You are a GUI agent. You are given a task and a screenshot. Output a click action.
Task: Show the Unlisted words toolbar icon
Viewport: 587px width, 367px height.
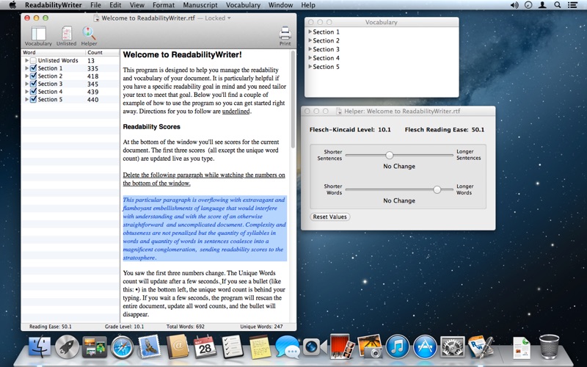[66, 36]
